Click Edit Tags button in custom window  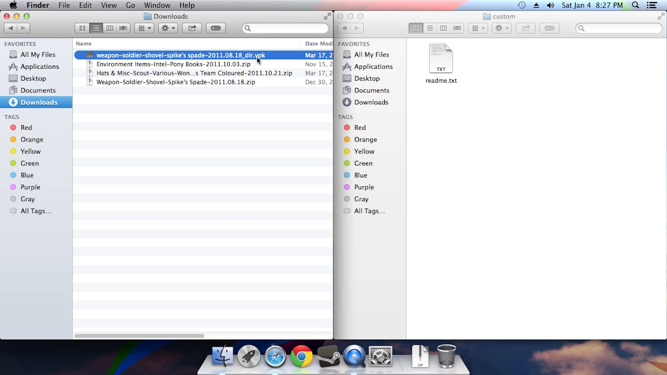pyautogui.click(x=549, y=28)
